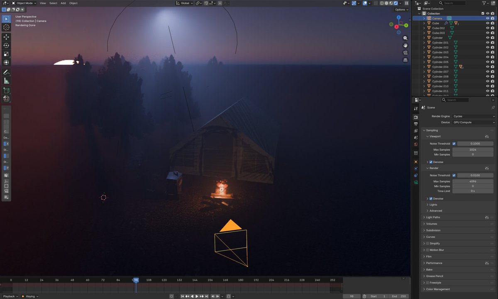This screenshot has height=299, width=498.
Task: Toggle Render Noise Threshold checkbox
Action: tap(454, 176)
